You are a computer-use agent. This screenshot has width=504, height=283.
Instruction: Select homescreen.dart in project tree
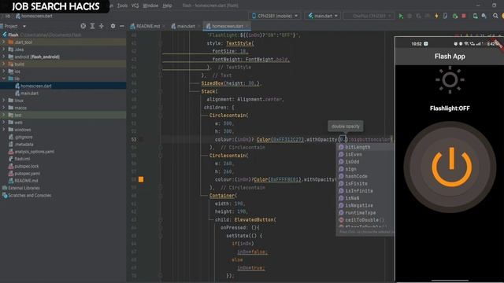click(36, 86)
